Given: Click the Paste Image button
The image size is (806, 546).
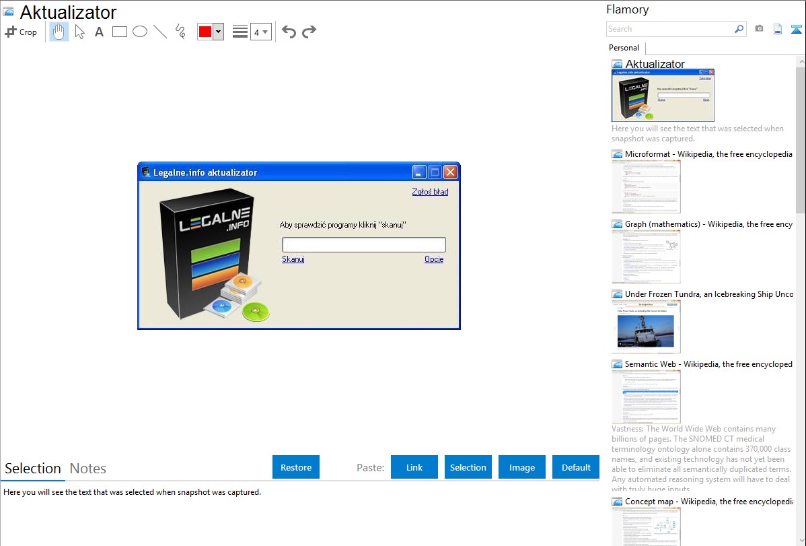Looking at the screenshot, I should point(521,467).
